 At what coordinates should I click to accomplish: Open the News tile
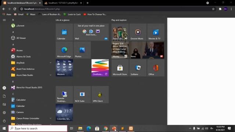[x=147, y=50]
